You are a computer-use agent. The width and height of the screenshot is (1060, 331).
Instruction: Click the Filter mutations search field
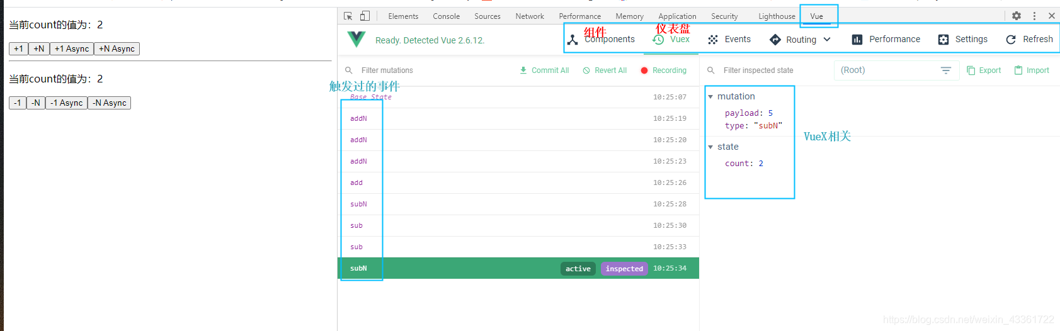click(428, 70)
